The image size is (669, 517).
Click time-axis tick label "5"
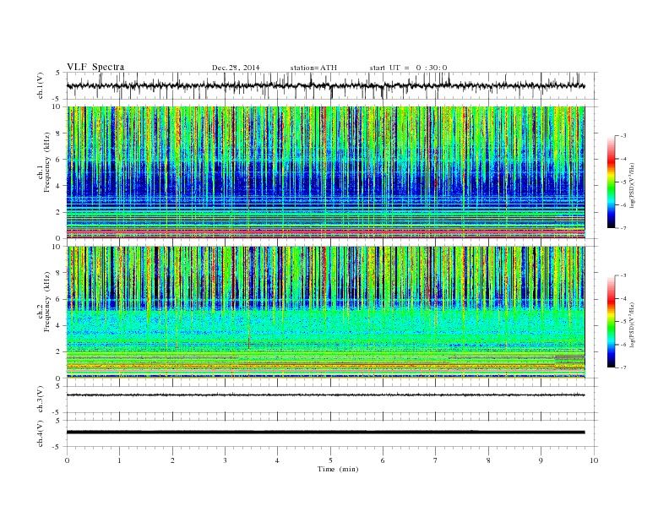(330, 460)
